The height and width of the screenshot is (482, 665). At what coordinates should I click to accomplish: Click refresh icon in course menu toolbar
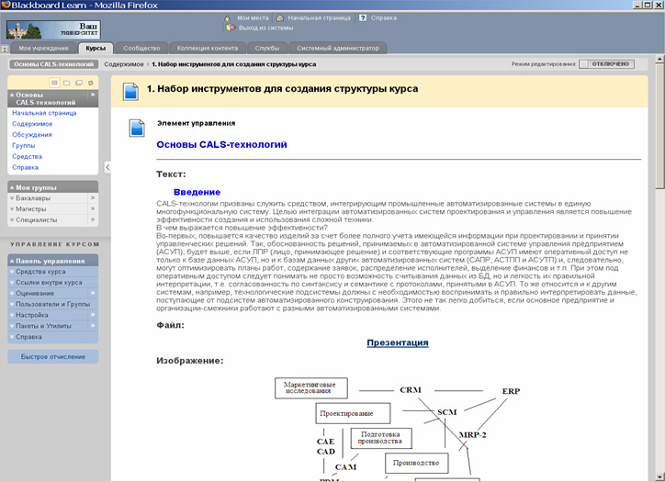(90, 83)
